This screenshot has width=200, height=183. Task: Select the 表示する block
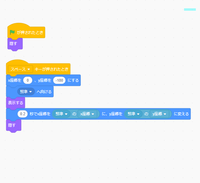[16, 103]
